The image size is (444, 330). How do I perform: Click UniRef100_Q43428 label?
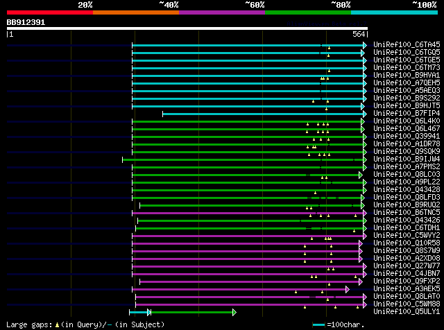click(407, 190)
